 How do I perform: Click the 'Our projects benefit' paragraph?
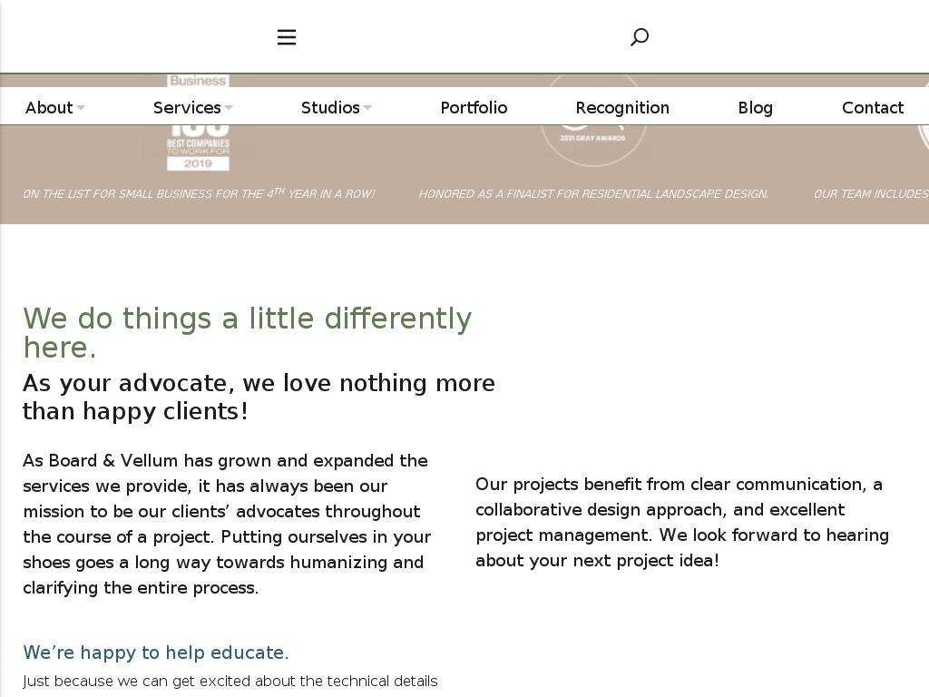point(681,522)
